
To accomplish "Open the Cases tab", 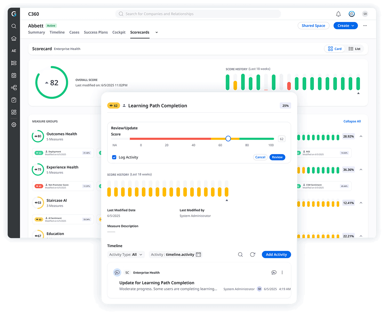I will (x=74, y=32).
